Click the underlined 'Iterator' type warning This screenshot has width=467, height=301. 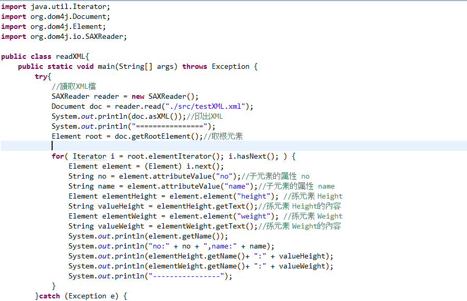point(90,157)
